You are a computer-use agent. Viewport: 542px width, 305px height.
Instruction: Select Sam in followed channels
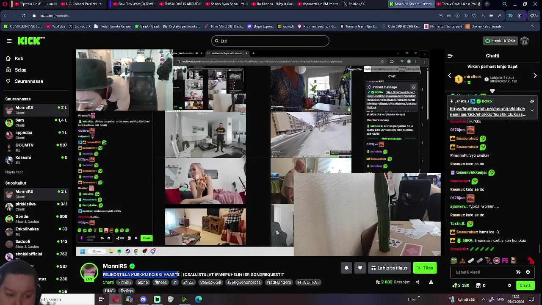click(36, 122)
